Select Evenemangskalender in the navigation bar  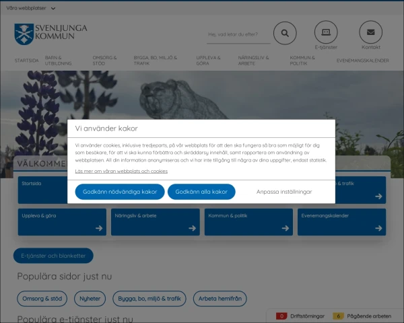pyautogui.click(x=363, y=61)
